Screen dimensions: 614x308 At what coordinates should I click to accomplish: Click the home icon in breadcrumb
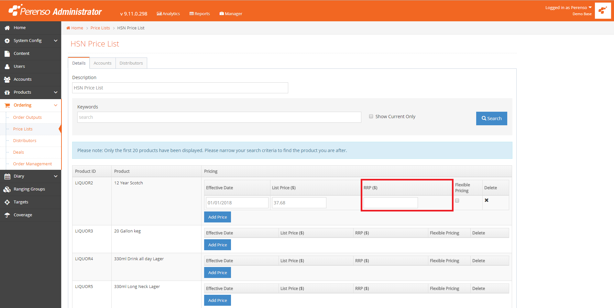point(68,28)
